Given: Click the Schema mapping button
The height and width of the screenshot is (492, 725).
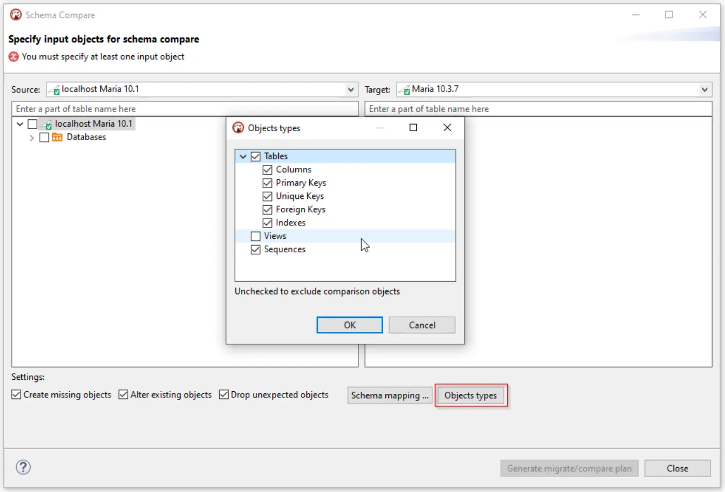Looking at the screenshot, I should pyautogui.click(x=389, y=395).
